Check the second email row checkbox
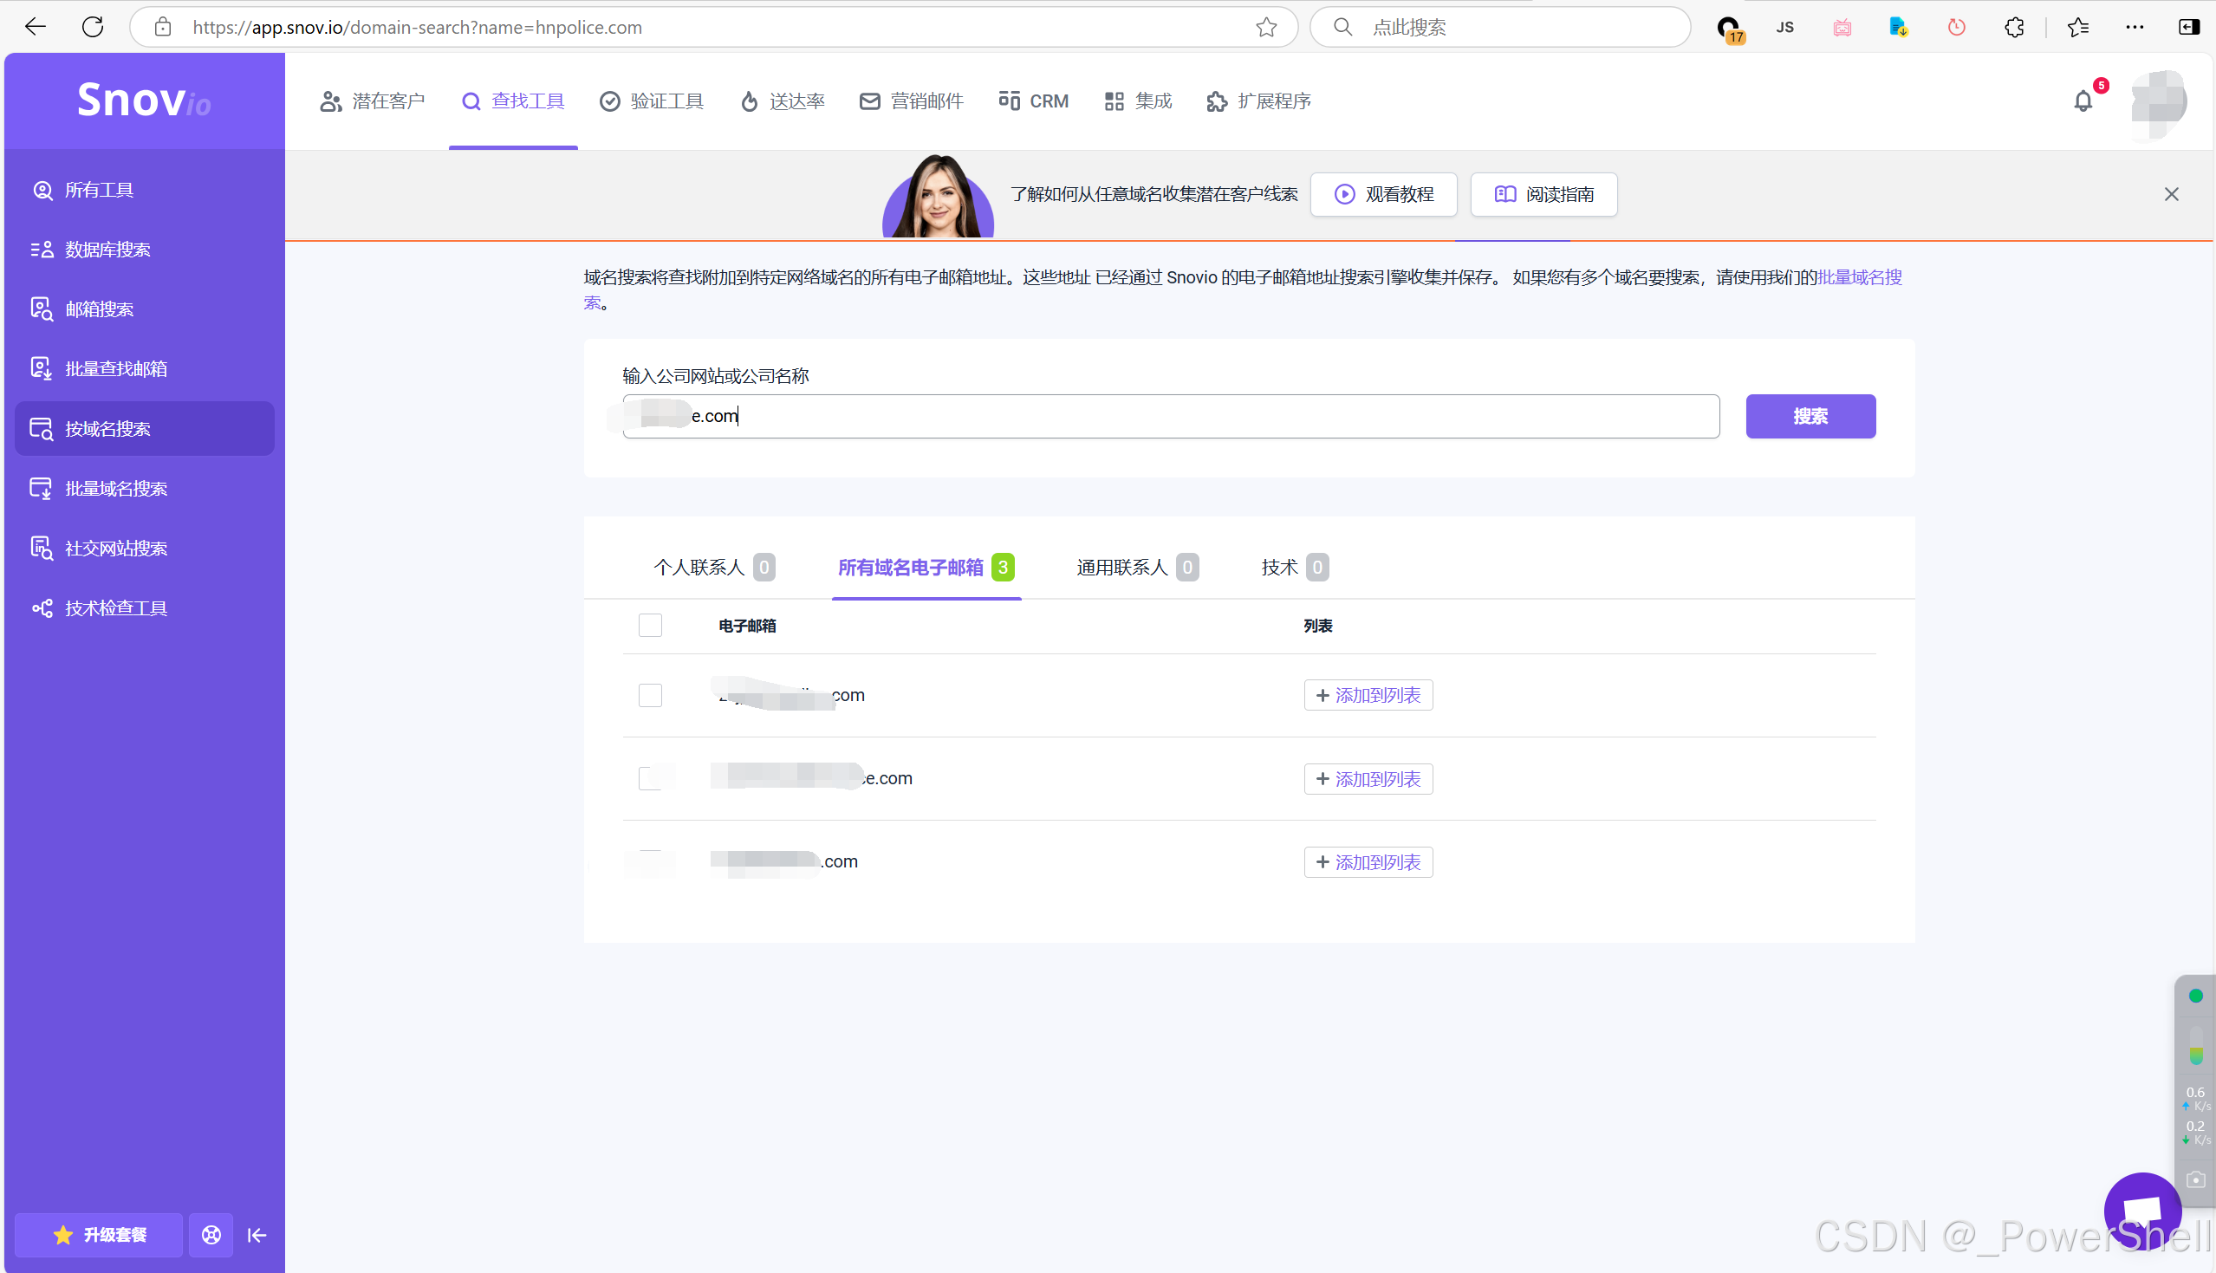 point(649,778)
